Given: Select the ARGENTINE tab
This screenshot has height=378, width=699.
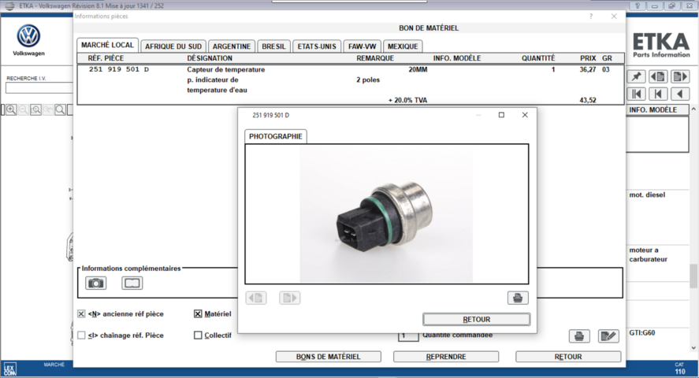Looking at the screenshot, I should (x=232, y=46).
